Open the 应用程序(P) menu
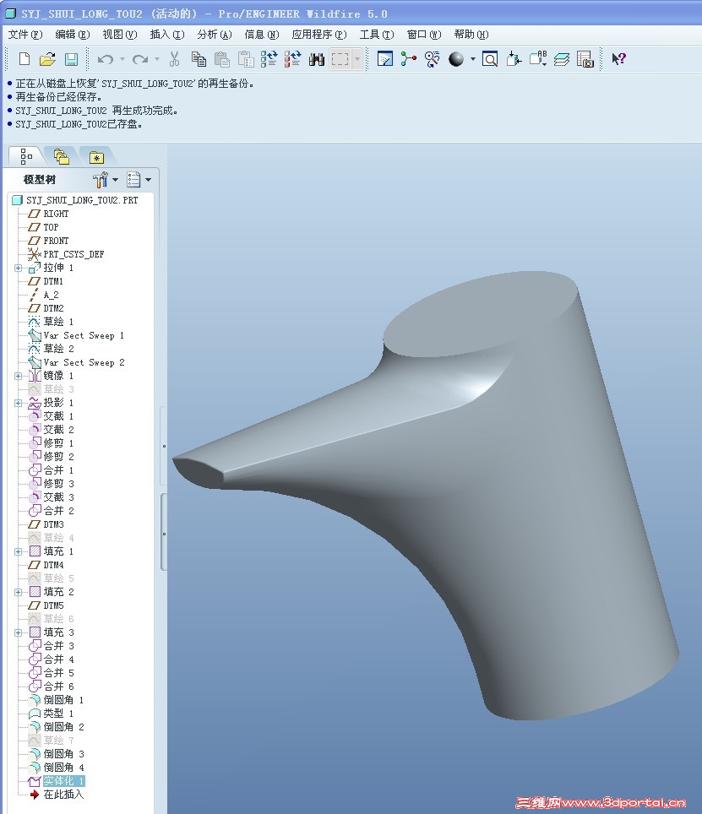This screenshot has width=702, height=814. pos(318,35)
